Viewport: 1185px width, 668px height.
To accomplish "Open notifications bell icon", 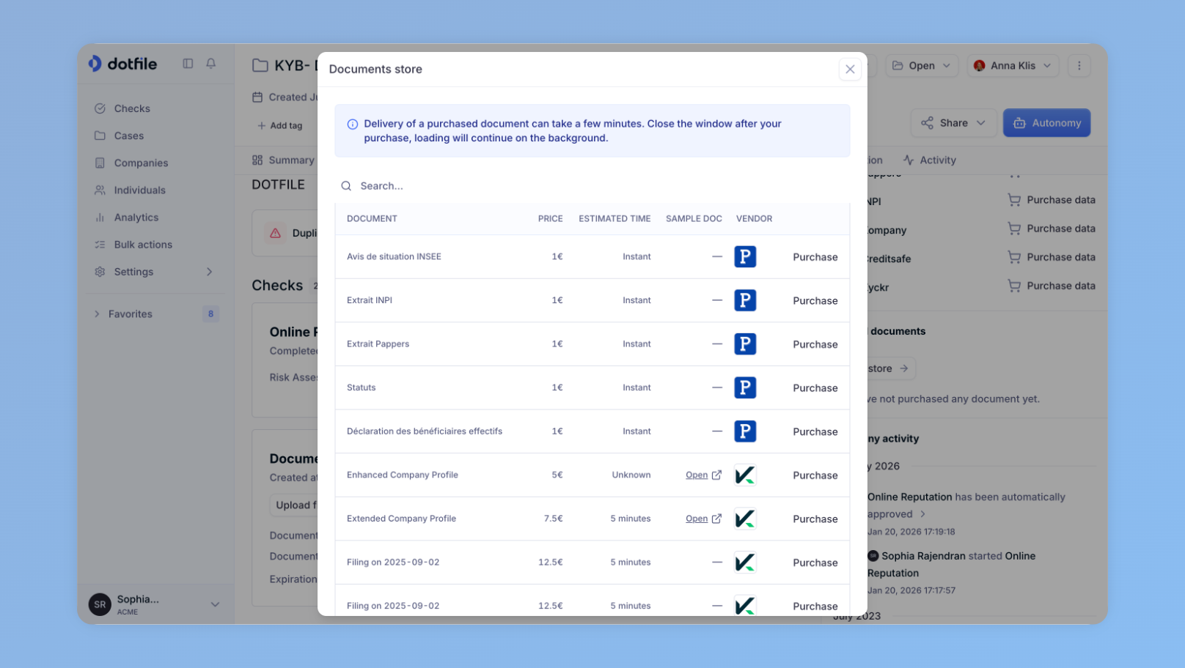I will tap(211, 64).
